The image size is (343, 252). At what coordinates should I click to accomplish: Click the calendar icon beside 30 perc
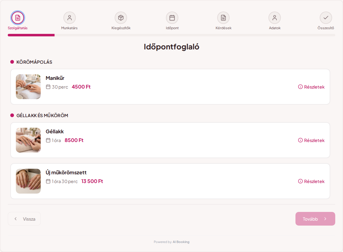coord(48,87)
